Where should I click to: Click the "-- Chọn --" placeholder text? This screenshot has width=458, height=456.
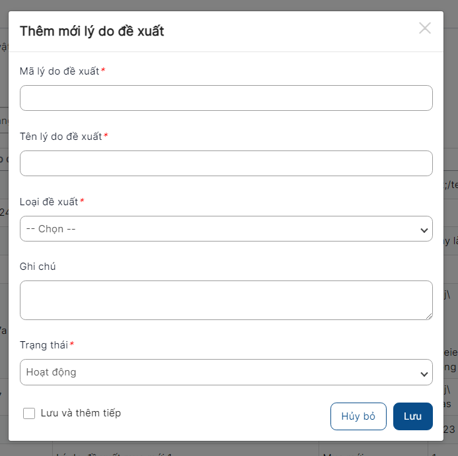51,229
